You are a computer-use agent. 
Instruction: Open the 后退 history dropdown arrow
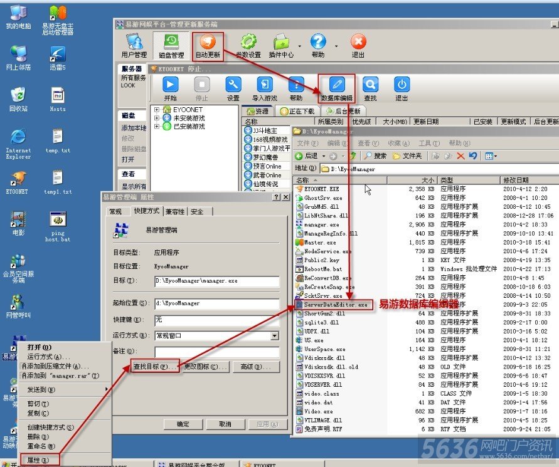point(324,156)
